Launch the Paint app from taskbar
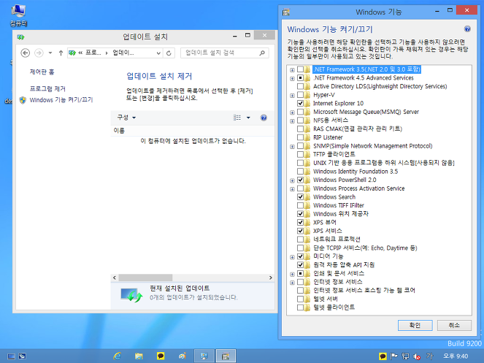Image resolution: width=484 pixels, height=363 pixels. click(182, 356)
